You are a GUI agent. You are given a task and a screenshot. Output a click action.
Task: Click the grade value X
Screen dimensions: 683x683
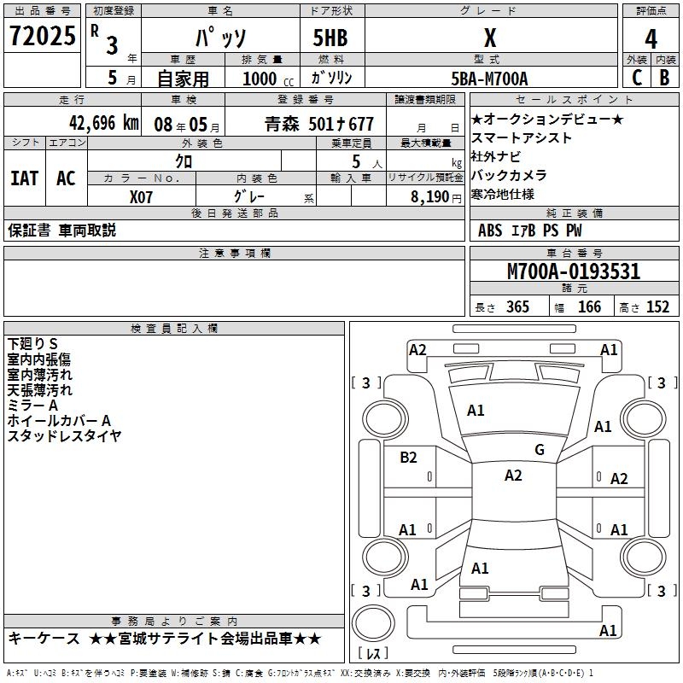[x=490, y=38]
